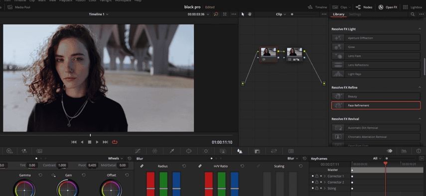Open the node editor three-dot options menu

[324, 14]
